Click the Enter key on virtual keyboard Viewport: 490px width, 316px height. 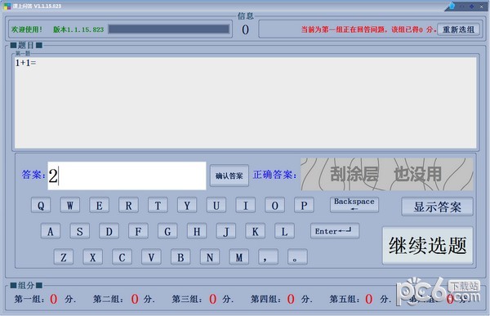tap(335, 231)
